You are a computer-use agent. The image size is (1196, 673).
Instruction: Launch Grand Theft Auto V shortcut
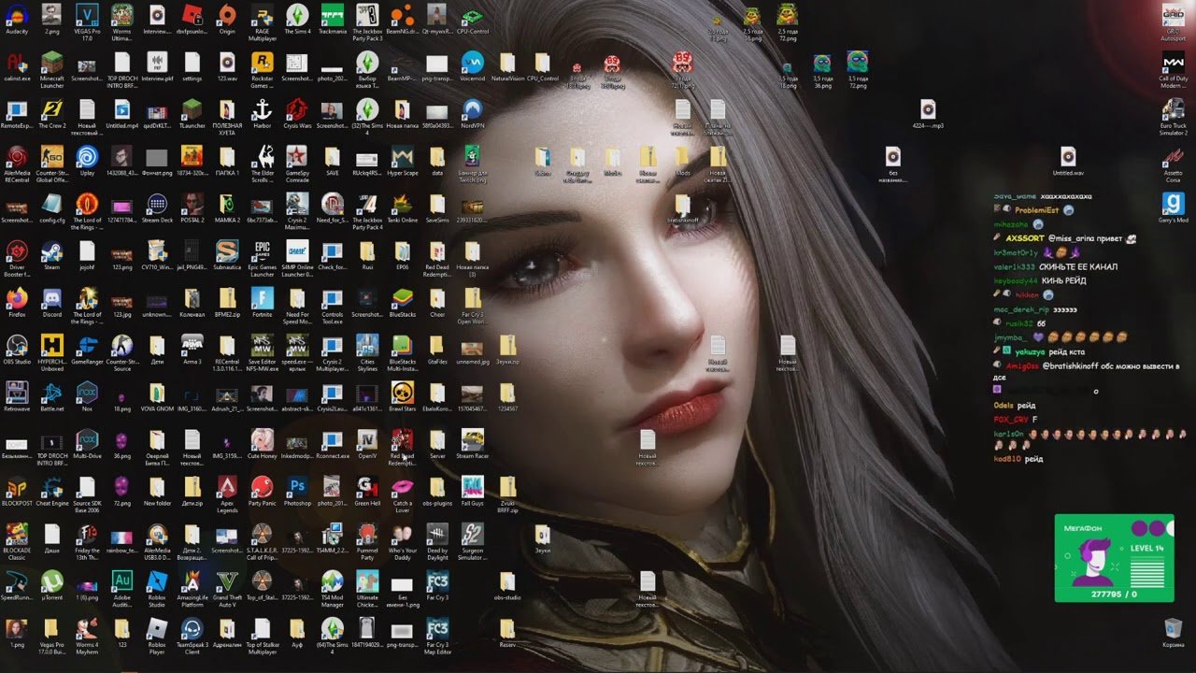227,581
